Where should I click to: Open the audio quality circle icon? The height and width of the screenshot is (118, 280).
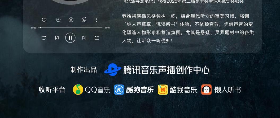coord(71,20)
